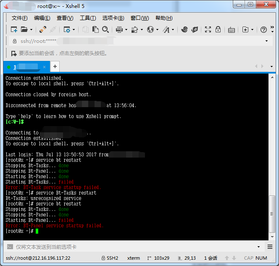Click the status bar upload arrow icon
The width and height of the screenshot is (279, 266).
click(x=227, y=258)
